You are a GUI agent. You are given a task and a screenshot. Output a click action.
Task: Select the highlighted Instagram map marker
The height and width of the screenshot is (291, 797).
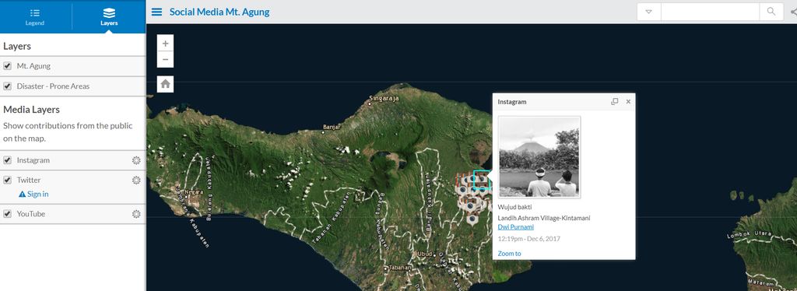(x=481, y=180)
